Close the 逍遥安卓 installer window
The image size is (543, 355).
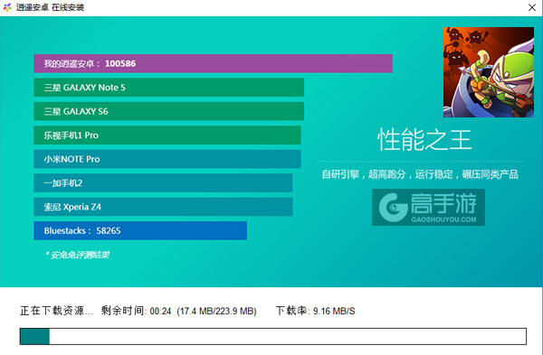[x=532, y=7]
